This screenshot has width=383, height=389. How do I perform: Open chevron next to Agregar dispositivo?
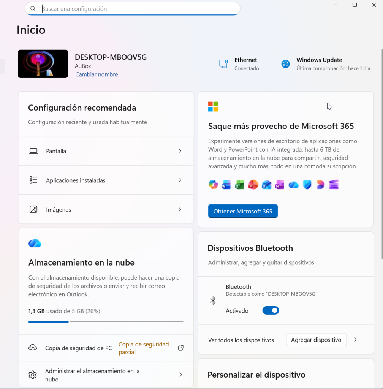click(x=355, y=340)
